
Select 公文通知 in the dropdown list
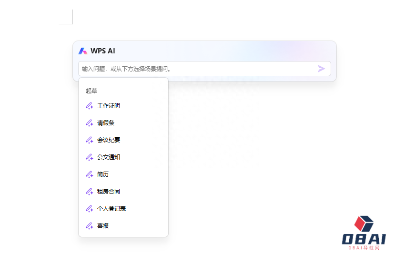(x=109, y=157)
